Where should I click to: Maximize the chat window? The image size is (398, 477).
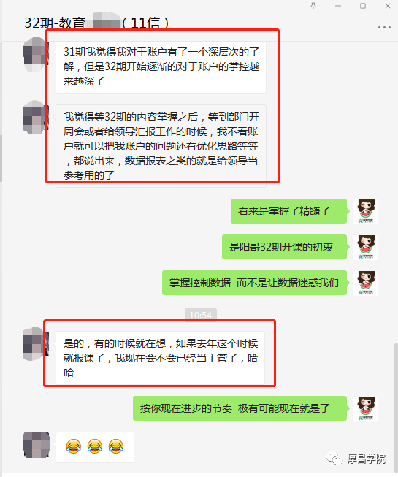pos(363,6)
